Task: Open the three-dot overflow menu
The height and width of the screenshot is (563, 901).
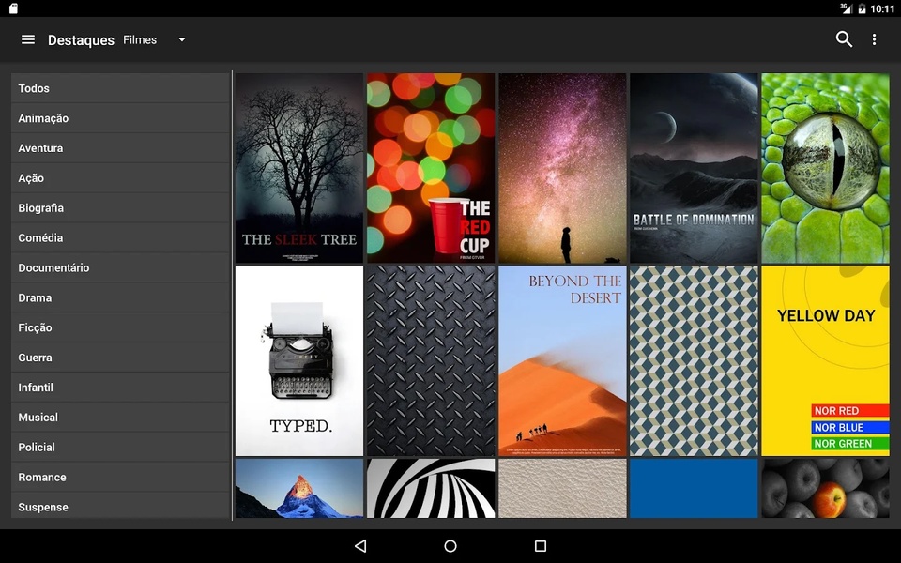Action: 874,39
